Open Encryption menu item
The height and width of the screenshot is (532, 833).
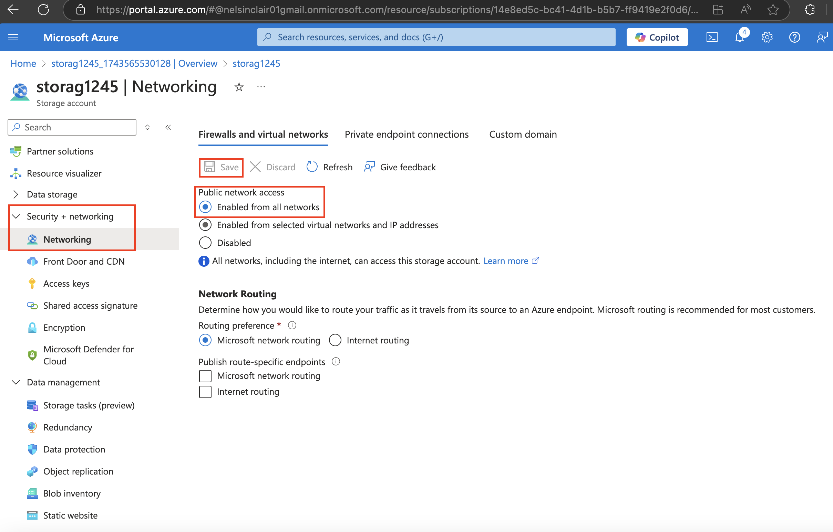click(64, 328)
